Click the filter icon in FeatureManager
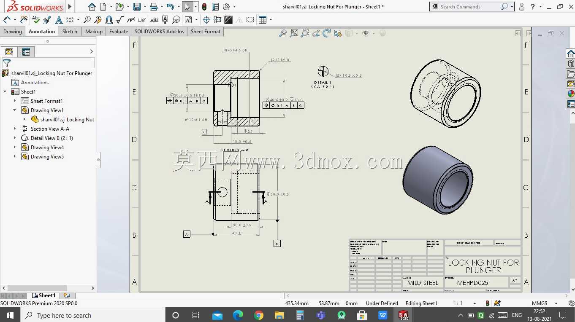Viewport: 575px width, 322px height. coord(7,63)
